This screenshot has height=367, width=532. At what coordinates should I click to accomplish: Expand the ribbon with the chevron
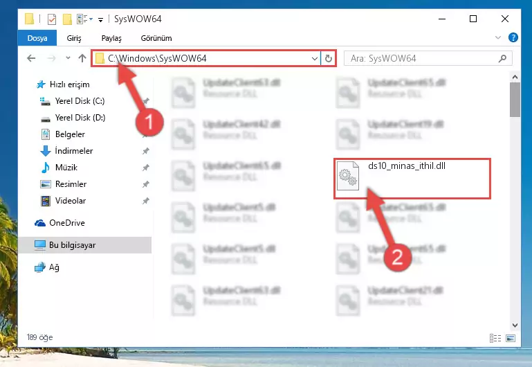click(x=497, y=37)
